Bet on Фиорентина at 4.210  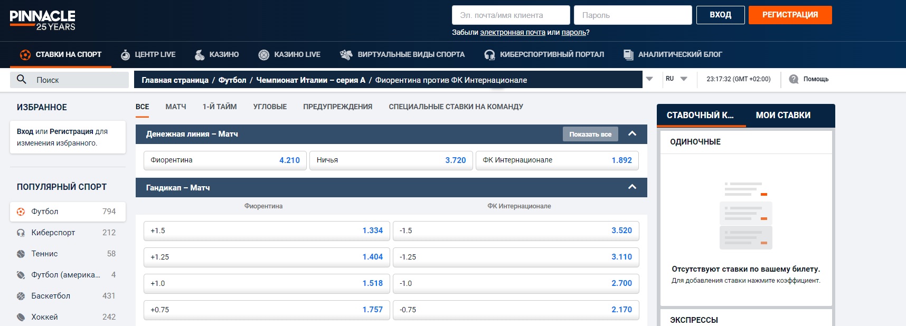tap(225, 160)
